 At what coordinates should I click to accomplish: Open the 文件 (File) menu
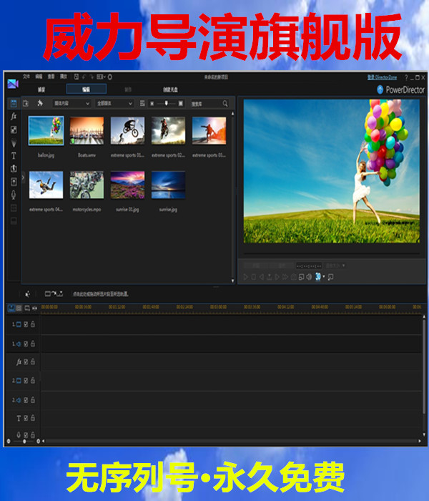coord(26,77)
